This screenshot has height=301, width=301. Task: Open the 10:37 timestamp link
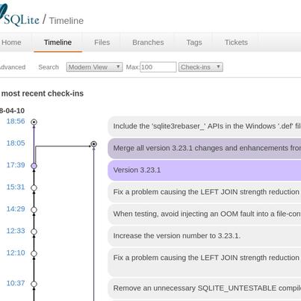[16, 283]
